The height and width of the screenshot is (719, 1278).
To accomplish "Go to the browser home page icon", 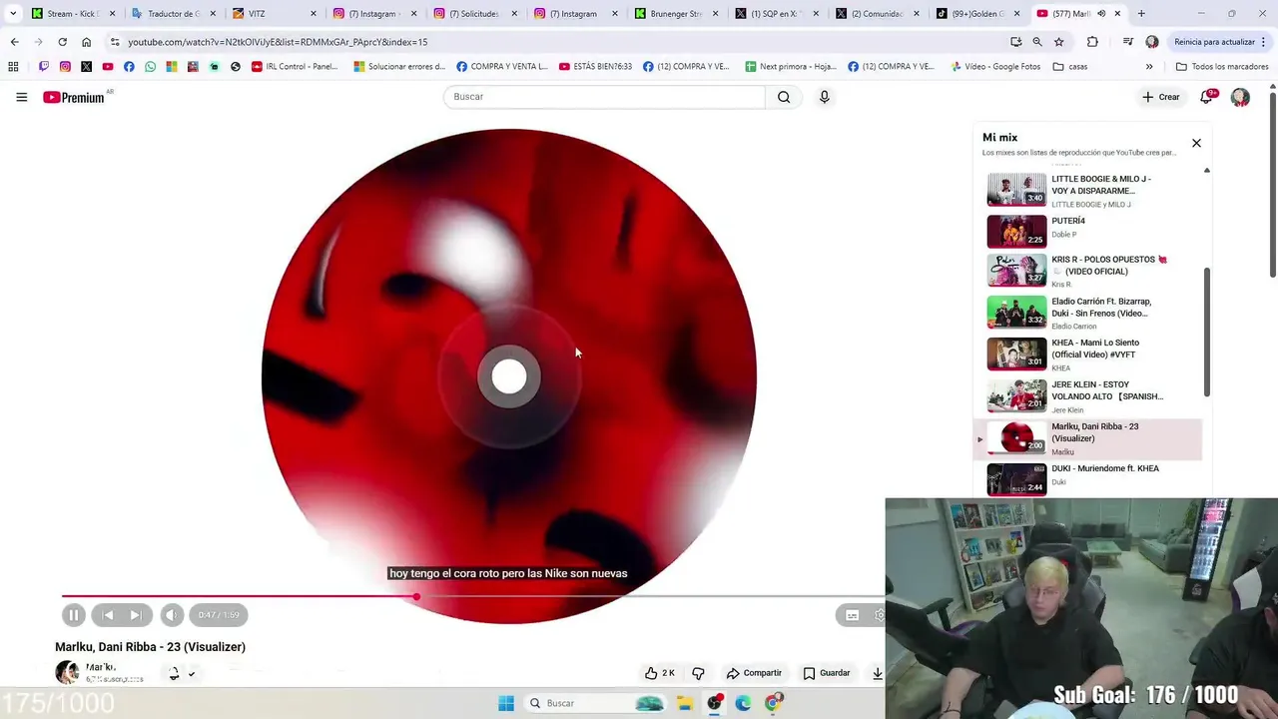I will [86, 42].
